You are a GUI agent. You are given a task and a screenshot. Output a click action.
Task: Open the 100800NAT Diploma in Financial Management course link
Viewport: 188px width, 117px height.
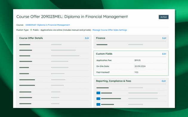47,25
